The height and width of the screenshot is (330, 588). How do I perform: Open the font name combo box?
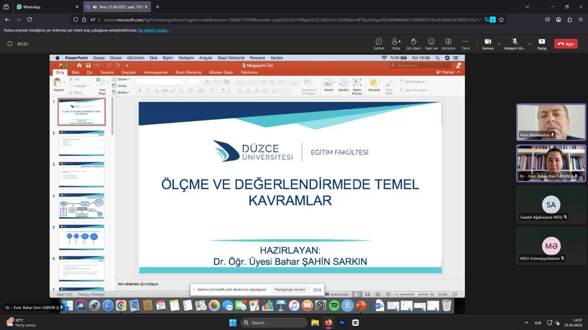(x=161, y=81)
